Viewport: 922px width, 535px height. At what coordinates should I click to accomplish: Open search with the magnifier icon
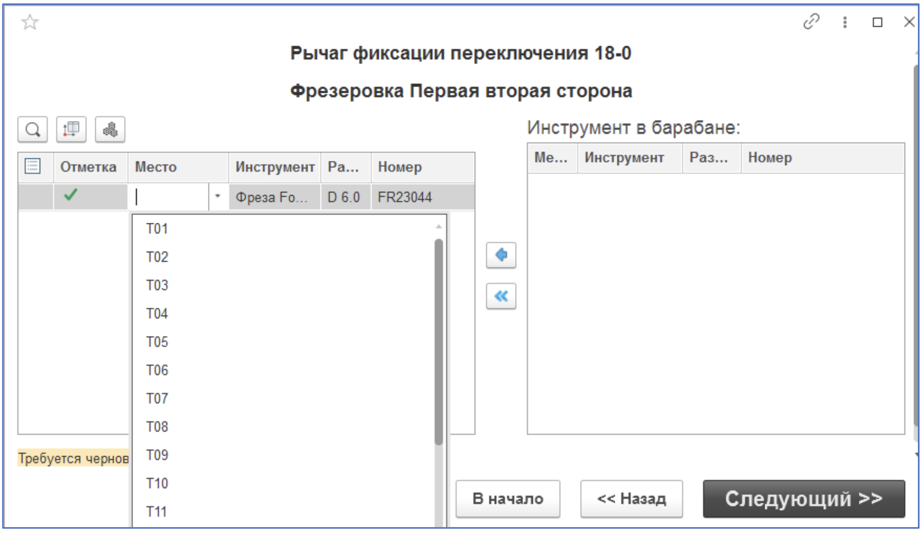pyautogui.click(x=33, y=130)
